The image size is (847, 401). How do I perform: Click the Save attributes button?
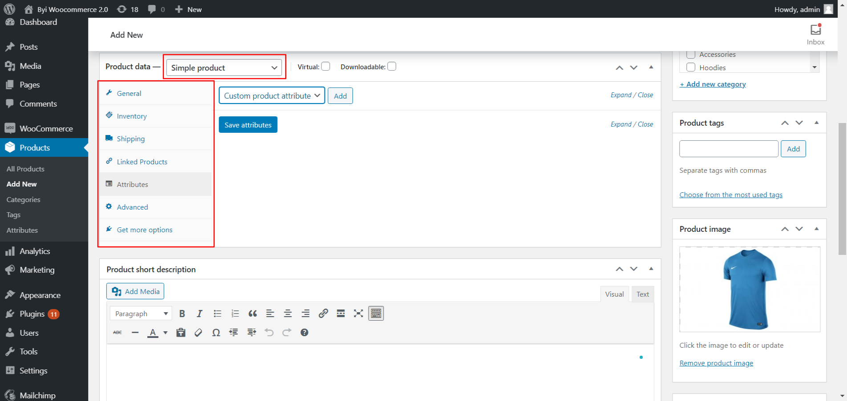pos(248,124)
